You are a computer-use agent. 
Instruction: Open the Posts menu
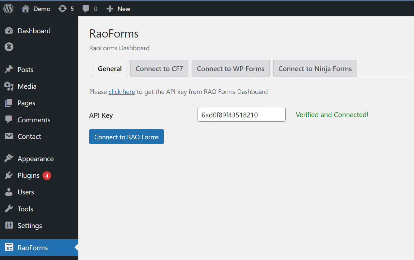(x=25, y=70)
